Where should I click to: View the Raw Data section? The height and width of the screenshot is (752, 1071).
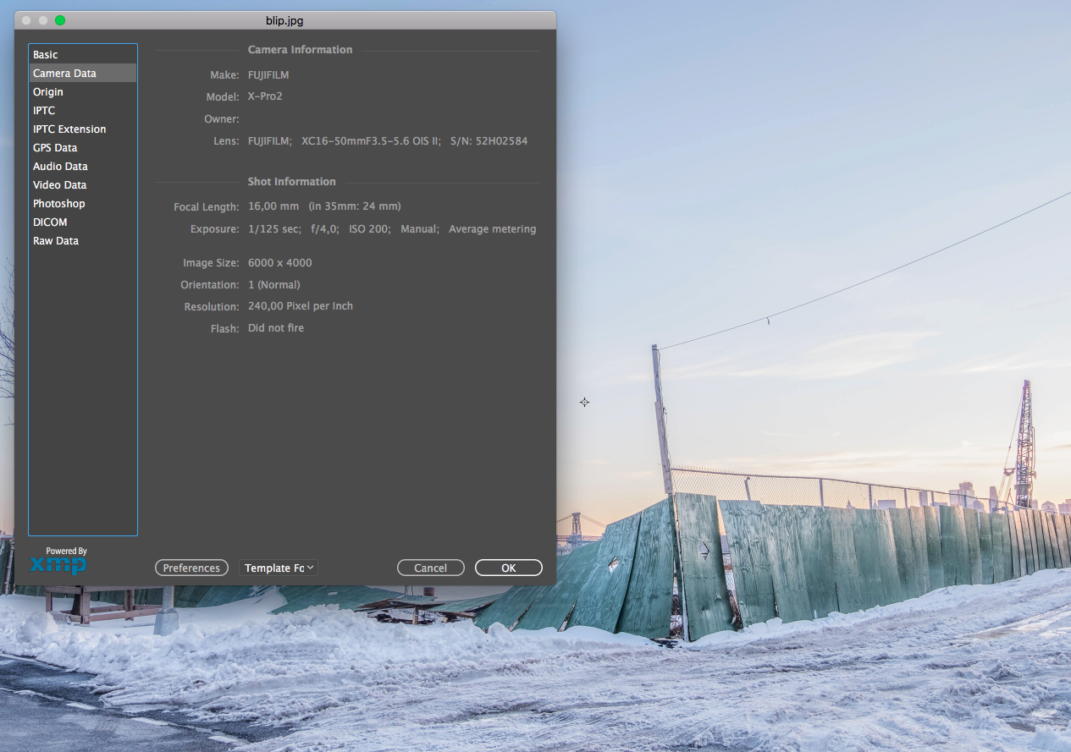55,240
